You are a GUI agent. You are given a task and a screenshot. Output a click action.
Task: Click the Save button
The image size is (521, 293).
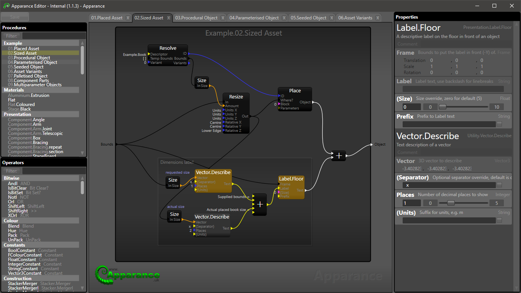[15, 17]
